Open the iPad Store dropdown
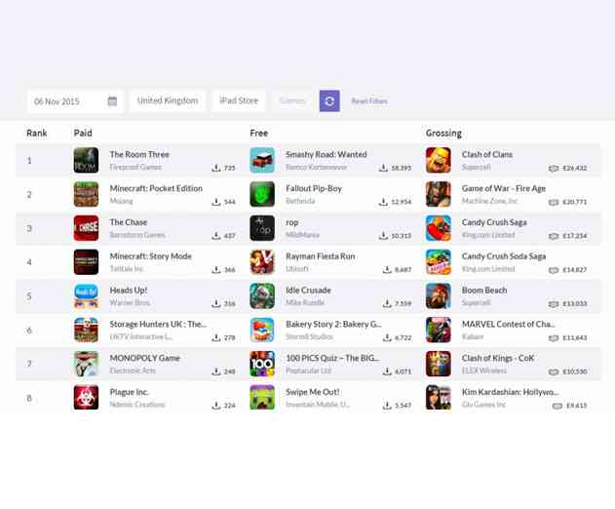Image resolution: width=615 pixels, height=509 pixels. pyautogui.click(x=239, y=100)
